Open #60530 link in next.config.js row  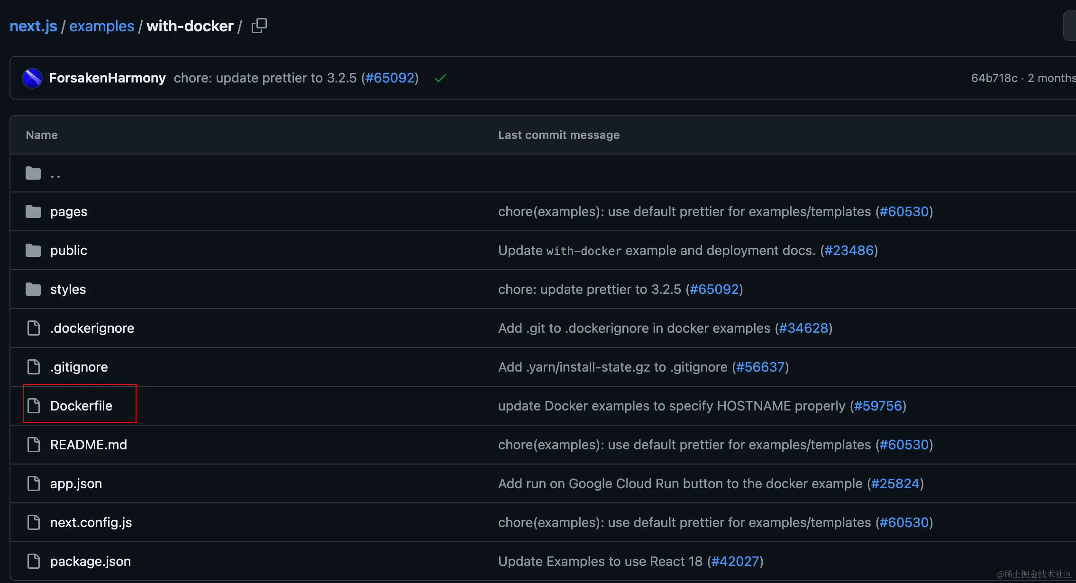904,522
